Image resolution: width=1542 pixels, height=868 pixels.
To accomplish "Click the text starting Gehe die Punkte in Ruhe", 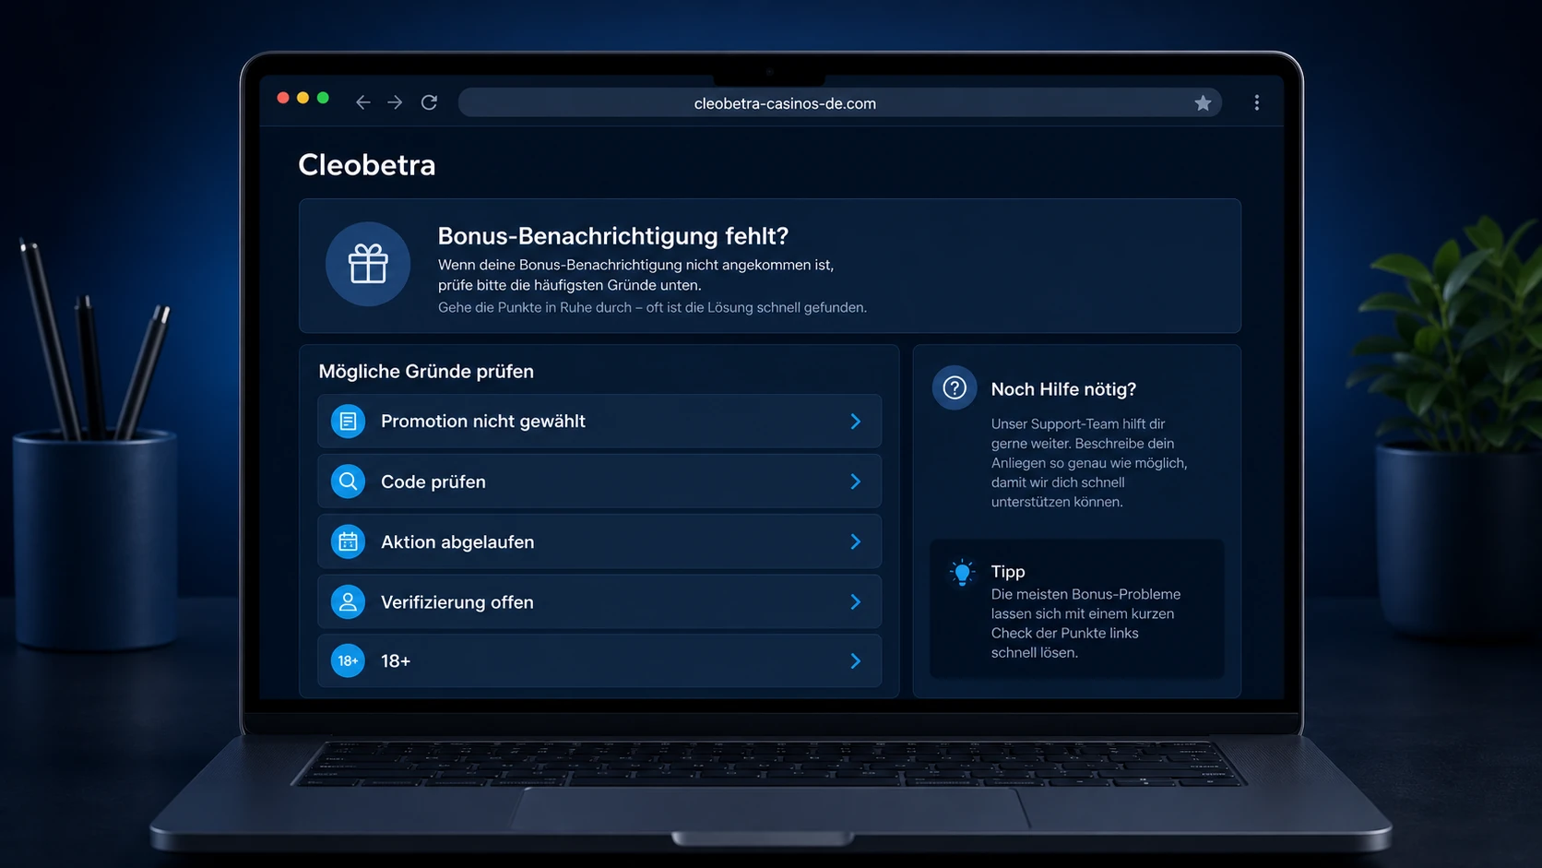I will coord(652,307).
